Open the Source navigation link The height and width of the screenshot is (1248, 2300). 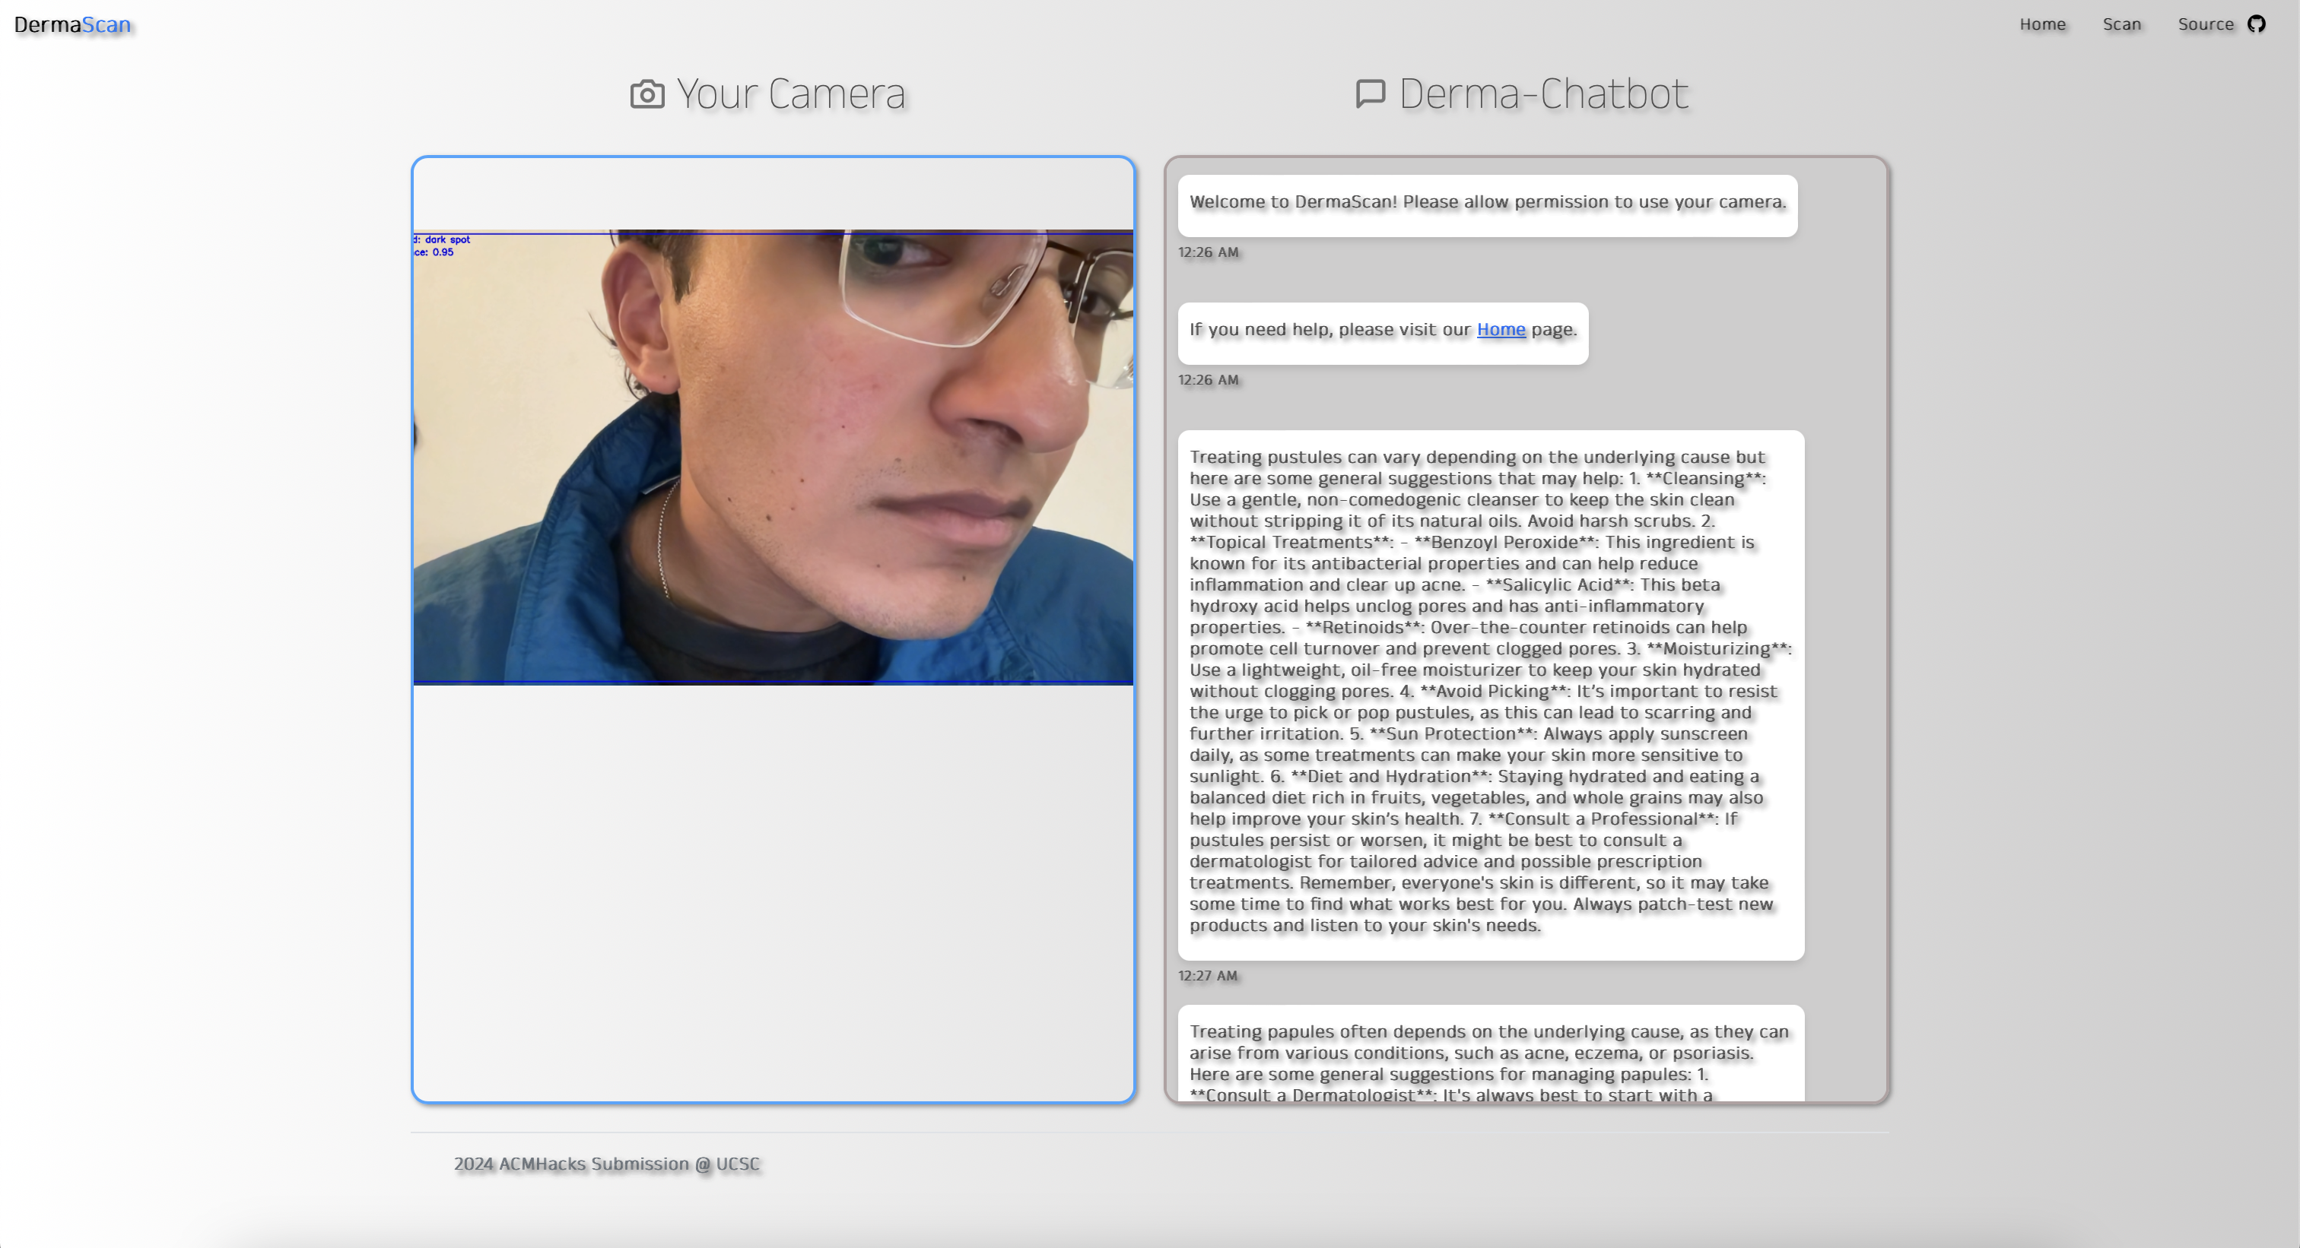pos(2206,24)
